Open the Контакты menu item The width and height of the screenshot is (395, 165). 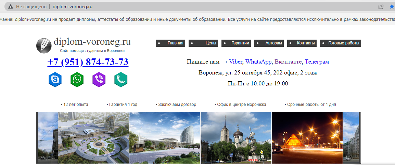pyautogui.click(x=302, y=43)
